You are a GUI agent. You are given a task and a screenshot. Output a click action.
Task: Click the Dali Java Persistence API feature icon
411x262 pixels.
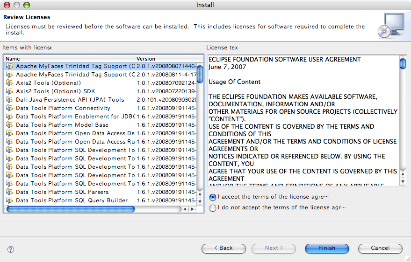coord(9,99)
